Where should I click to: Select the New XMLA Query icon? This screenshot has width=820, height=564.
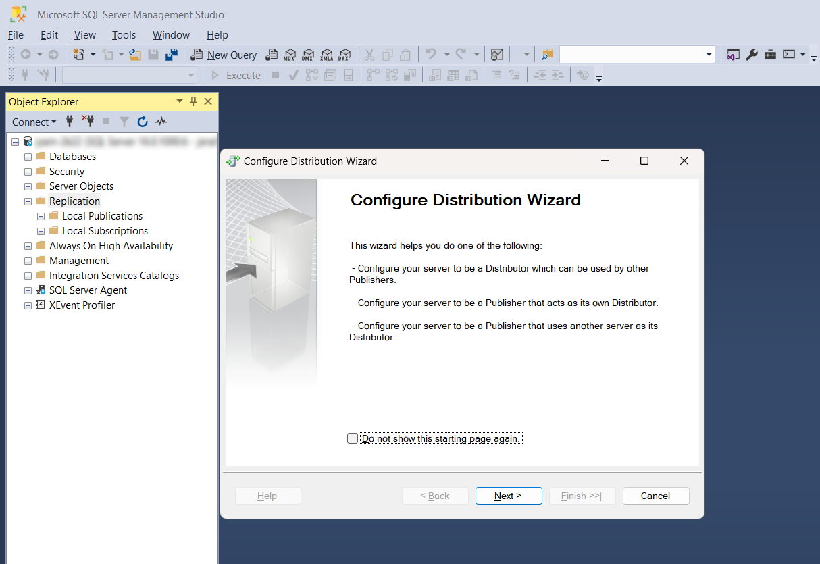[327, 55]
